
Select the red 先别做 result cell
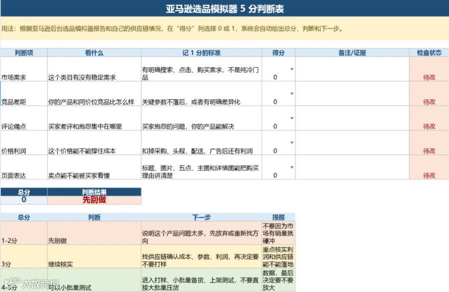click(94, 200)
